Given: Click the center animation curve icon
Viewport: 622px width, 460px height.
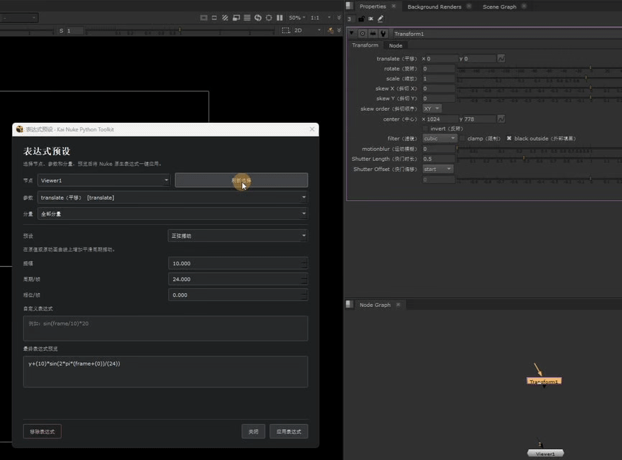Looking at the screenshot, I should pyautogui.click(x=501, y=119).
